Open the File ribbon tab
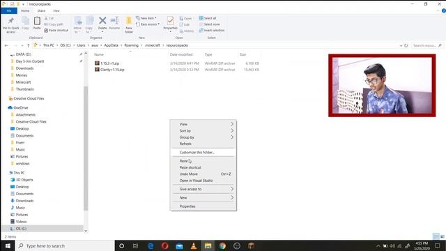The width and height of the screenshot is (446, 251). point(9,11)
